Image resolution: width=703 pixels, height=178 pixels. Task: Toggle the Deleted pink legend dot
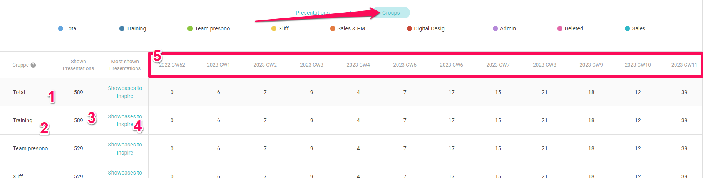coord(560,28)
